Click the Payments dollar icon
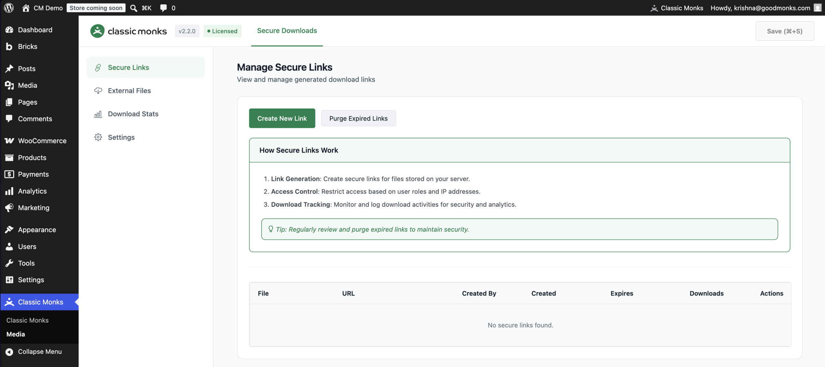 tap(9, 174)
